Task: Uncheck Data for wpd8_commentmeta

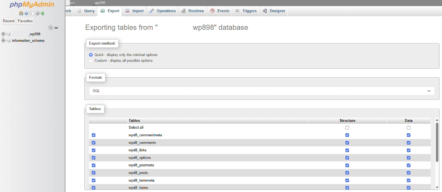Action: [x=408, y=135]
